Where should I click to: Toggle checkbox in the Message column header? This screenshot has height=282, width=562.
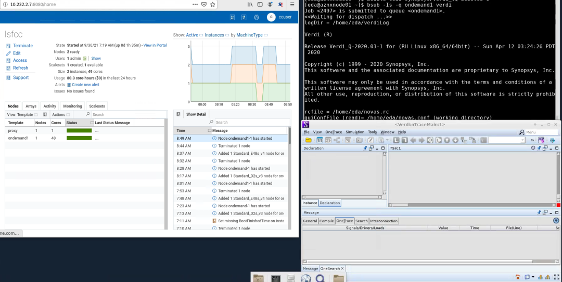tap(210, 131)
